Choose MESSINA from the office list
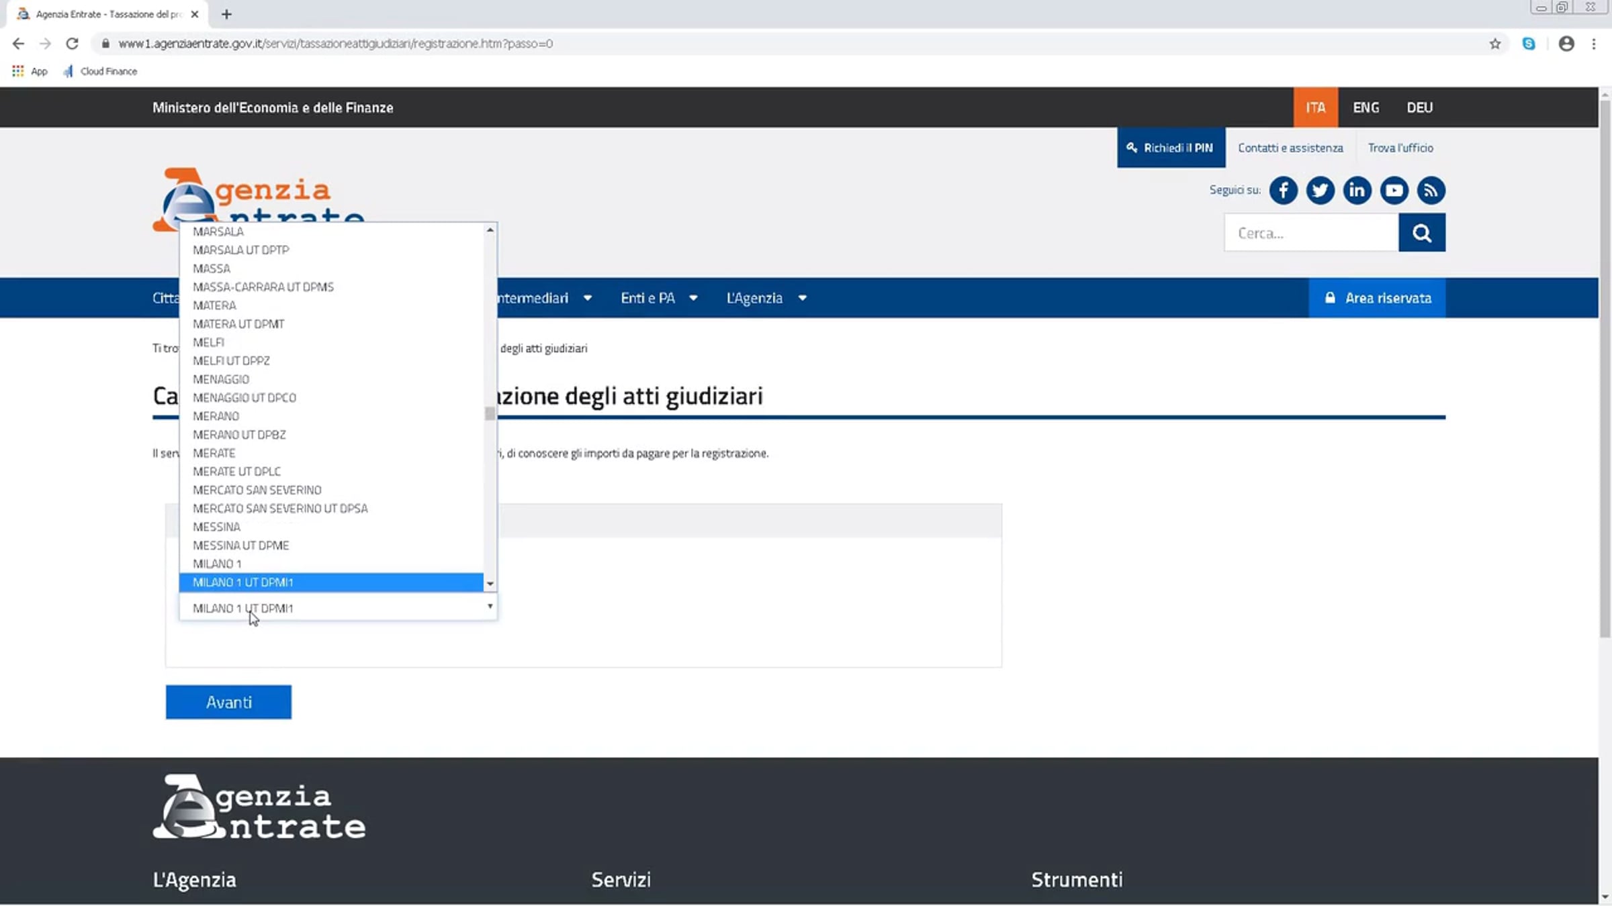The image size is (1612, 906). click(x=216, y=527)
